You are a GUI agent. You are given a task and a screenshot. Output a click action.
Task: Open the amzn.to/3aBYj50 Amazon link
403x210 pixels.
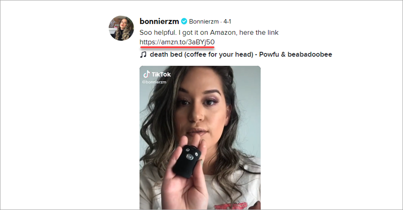point(177,42)
